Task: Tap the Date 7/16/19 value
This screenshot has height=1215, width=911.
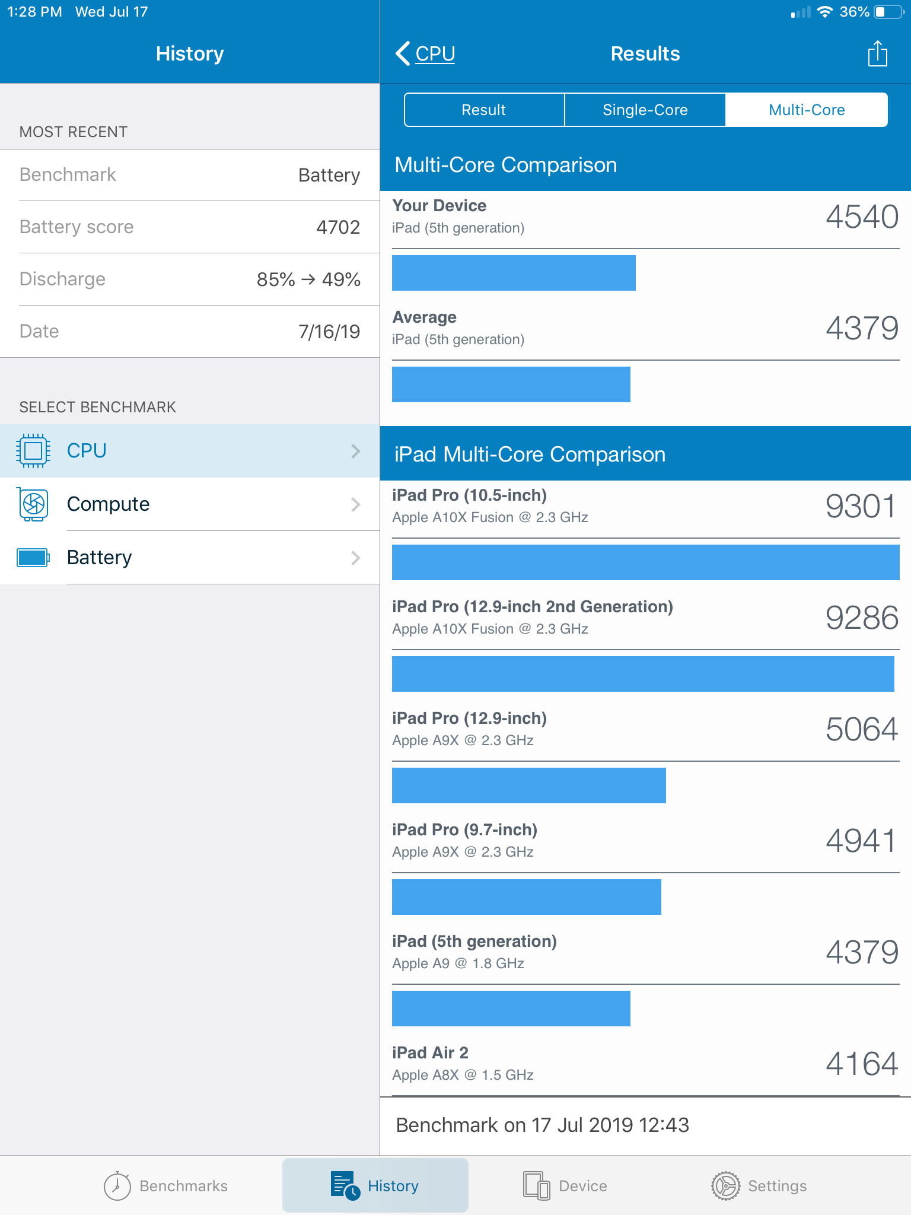Action: [x=329, y=332]
